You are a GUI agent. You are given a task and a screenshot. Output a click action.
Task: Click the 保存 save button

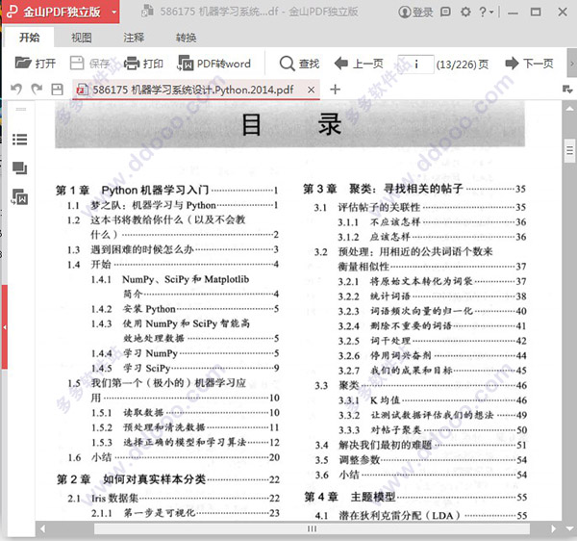click(x=90, y=64)
